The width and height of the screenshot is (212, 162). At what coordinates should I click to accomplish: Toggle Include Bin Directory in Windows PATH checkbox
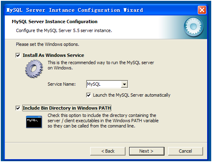pyautogui.click(x=18, y=108)
